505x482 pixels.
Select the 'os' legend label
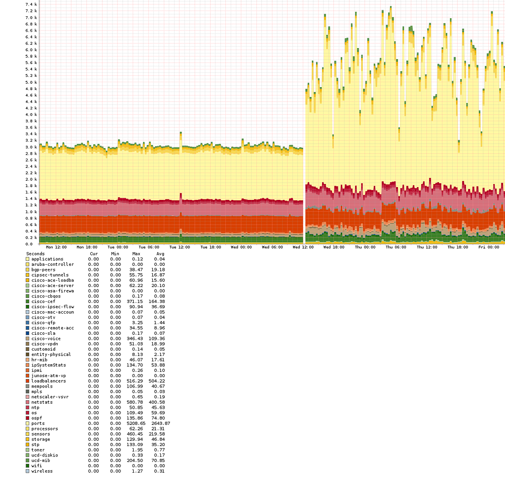point(34,413)
